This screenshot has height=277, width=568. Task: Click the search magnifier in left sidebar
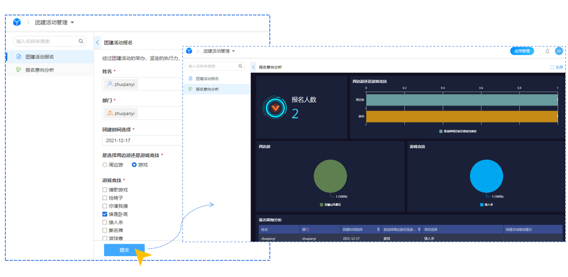point(81,41)
